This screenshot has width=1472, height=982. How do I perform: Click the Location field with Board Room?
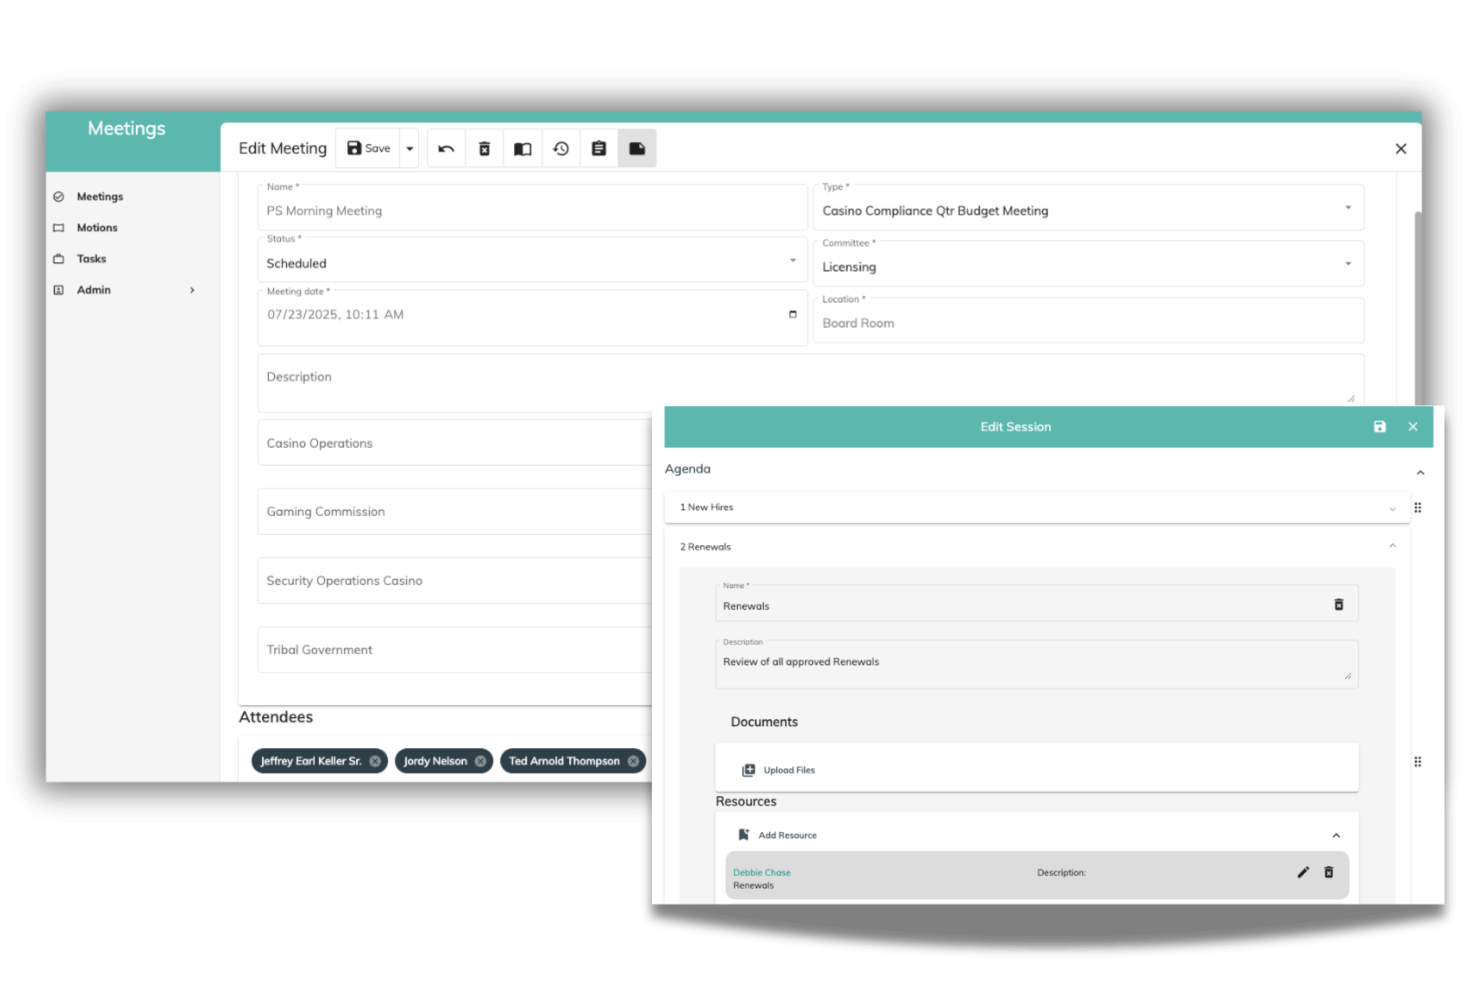coord(1088,323)
